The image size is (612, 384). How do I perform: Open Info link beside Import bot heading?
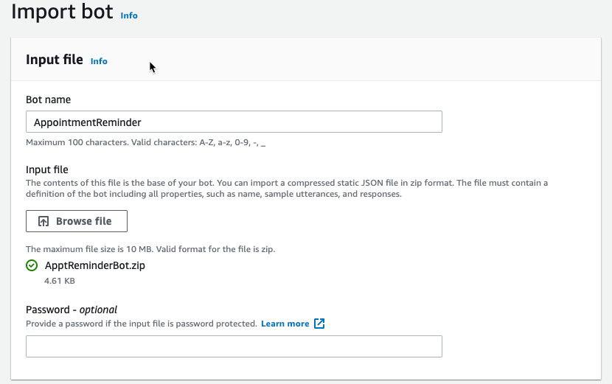[x=129, y=15]
